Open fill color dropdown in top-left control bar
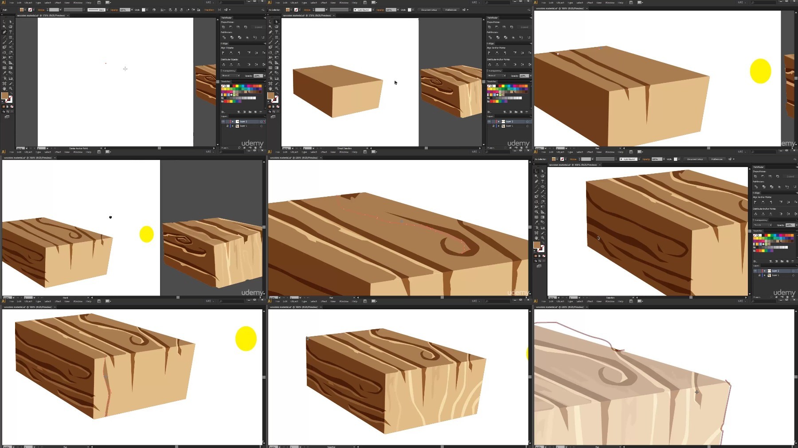798x448 pixels. pyautogui.click(x=25, y=10)
